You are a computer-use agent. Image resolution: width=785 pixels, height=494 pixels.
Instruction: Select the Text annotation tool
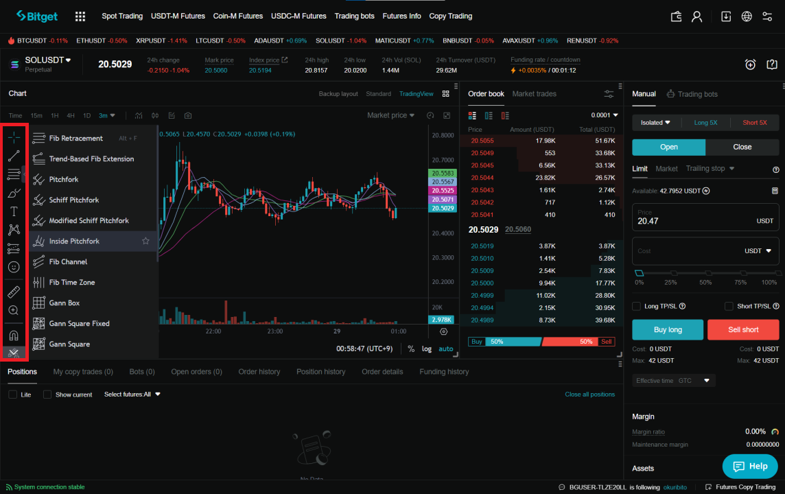(14, 211)
